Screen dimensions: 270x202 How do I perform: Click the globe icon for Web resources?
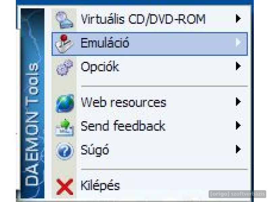tap(65, 103)
